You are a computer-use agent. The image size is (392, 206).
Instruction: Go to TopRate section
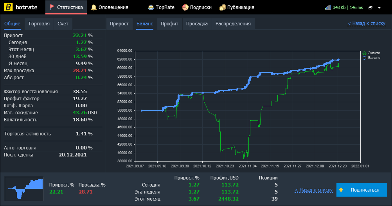pyautogui.click(x=161, y=7)
